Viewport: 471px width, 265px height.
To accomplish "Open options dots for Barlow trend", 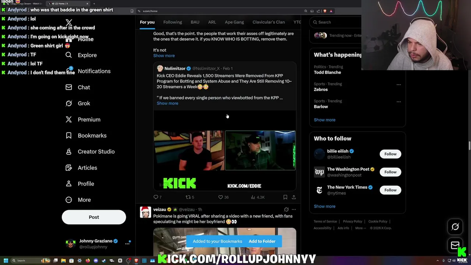I will [x=399, y=102].
